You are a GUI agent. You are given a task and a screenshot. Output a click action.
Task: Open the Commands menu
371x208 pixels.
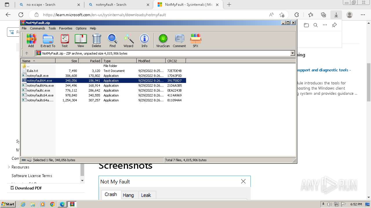pyautogui.click(x=37, y=28)
